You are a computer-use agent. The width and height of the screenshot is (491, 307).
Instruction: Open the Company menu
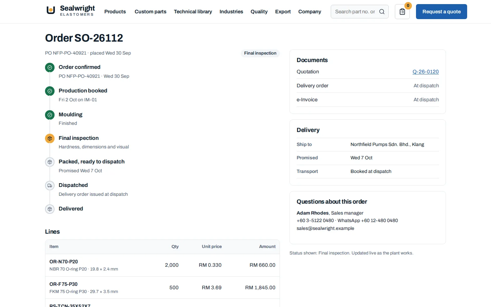point(310,12)
